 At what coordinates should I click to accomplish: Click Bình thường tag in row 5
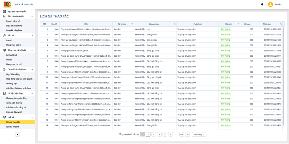pos(225,51)
